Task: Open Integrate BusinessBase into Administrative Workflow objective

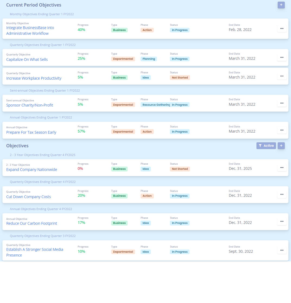Action: (x=30, y=30)
